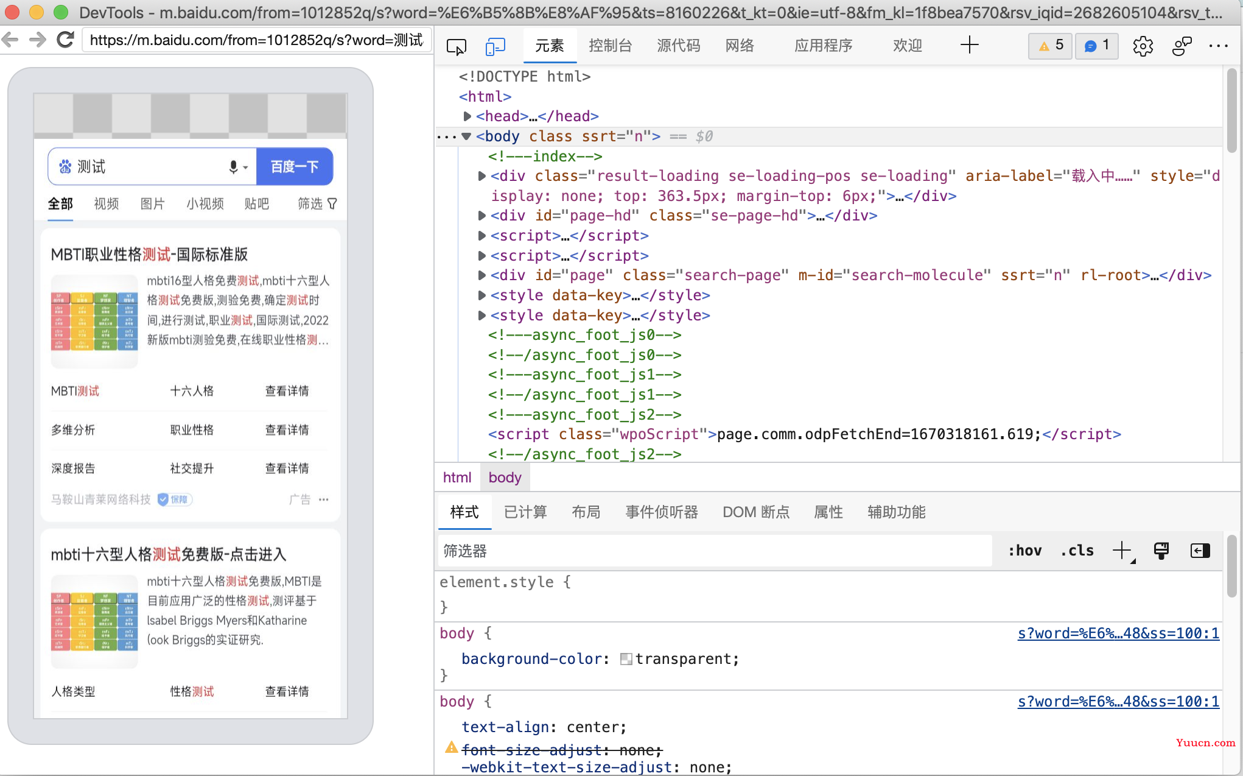
Task: Select the 图片 search category
Action: 152,203
